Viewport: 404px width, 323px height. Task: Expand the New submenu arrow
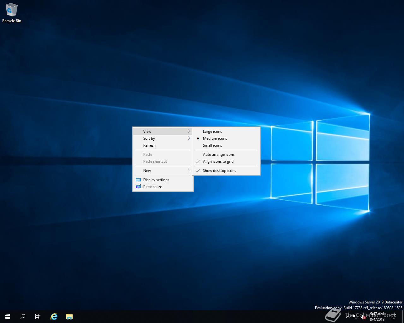click(x=189, y=171)
